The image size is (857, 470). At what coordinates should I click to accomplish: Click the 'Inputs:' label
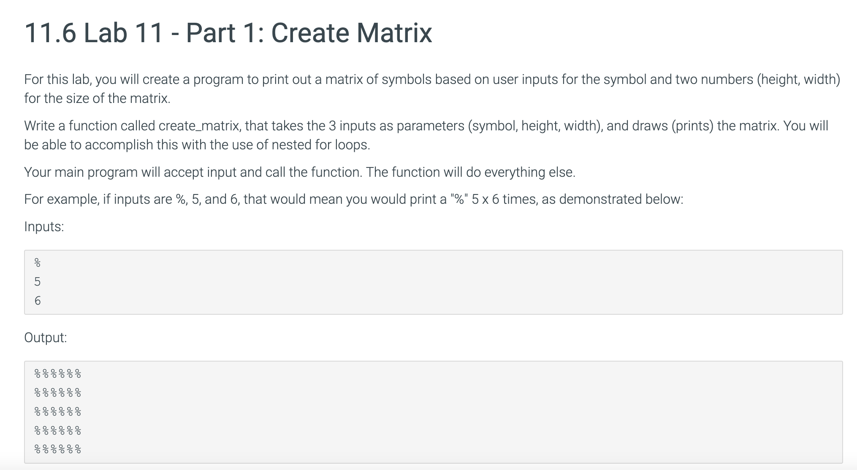[x=44, y=227]
